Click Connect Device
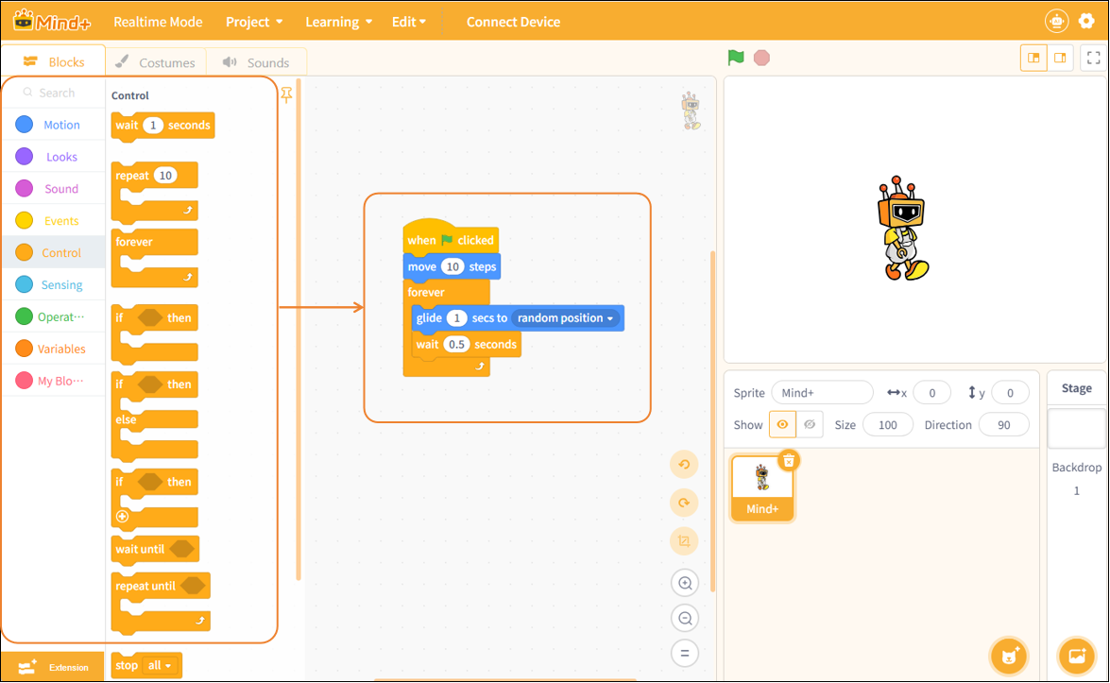The width and height of the screenshot is (1110, 683). click(x=513, y=22)
